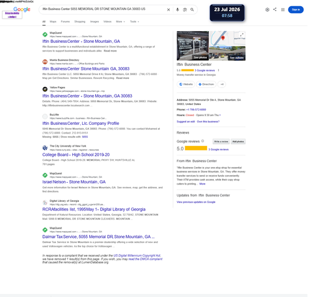Click the share icon in header
This screenshot has height=297, width=311.
(275, 9)
